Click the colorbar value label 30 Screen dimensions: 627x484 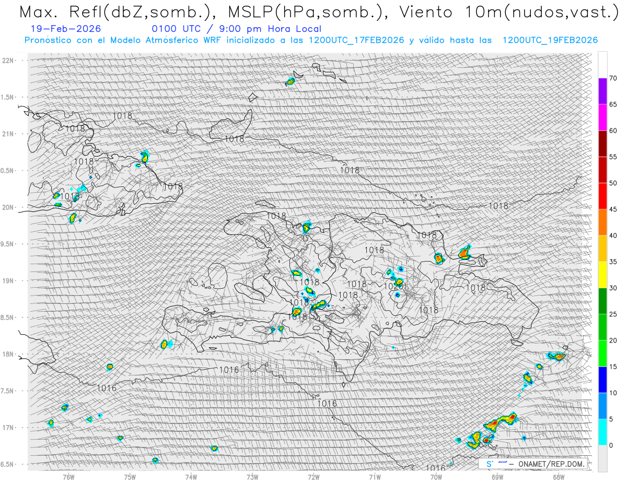(613, 288)
